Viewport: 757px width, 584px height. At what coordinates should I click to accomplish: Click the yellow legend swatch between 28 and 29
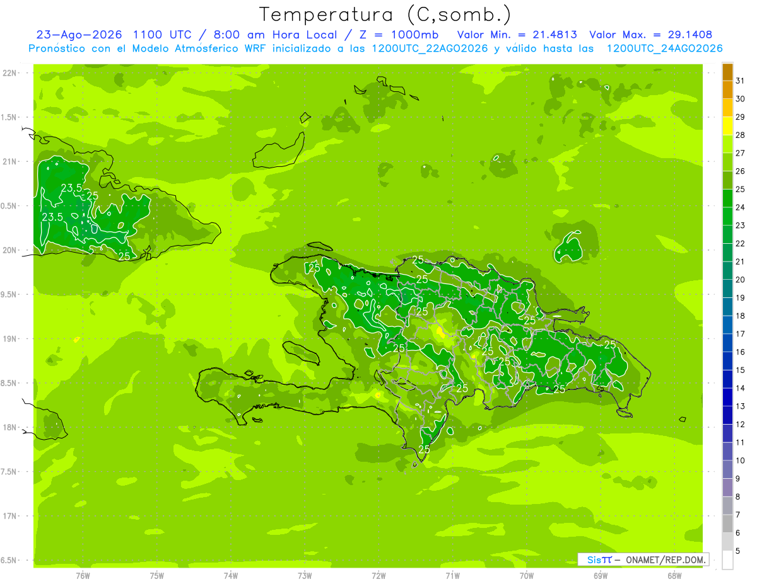click(x=727, y=126)
